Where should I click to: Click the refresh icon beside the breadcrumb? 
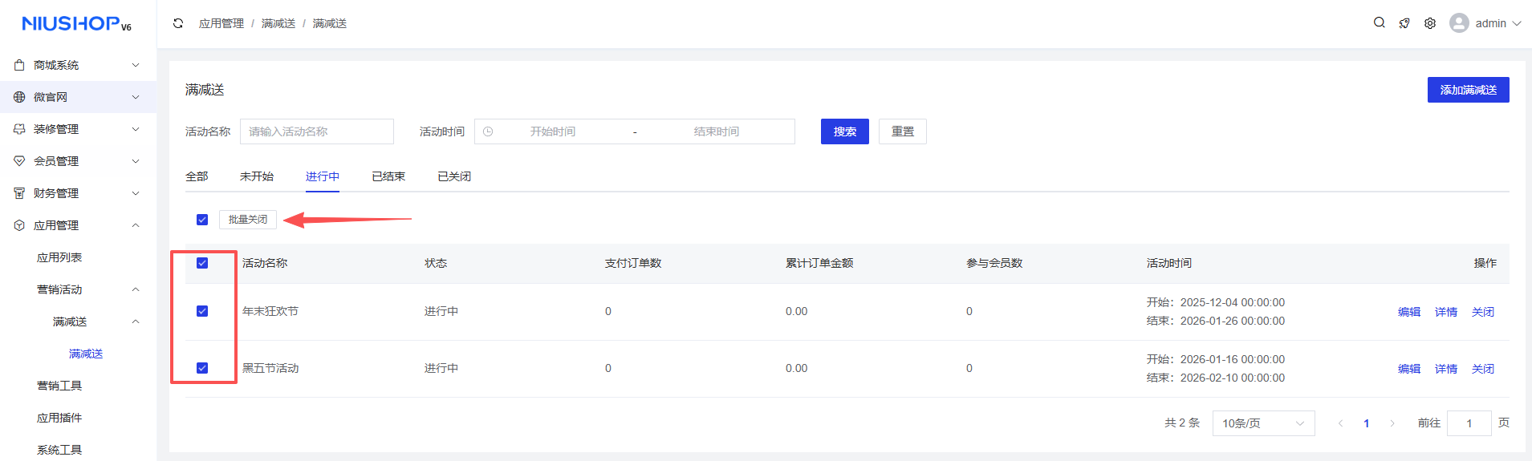point(178,23)
